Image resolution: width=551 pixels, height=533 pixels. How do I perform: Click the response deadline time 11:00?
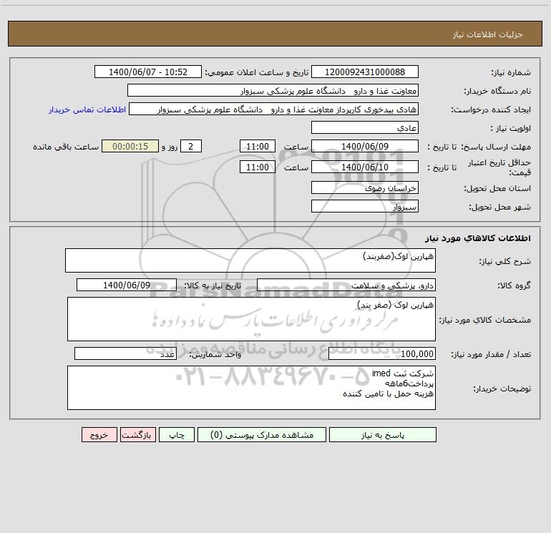(x=257, y=146)
